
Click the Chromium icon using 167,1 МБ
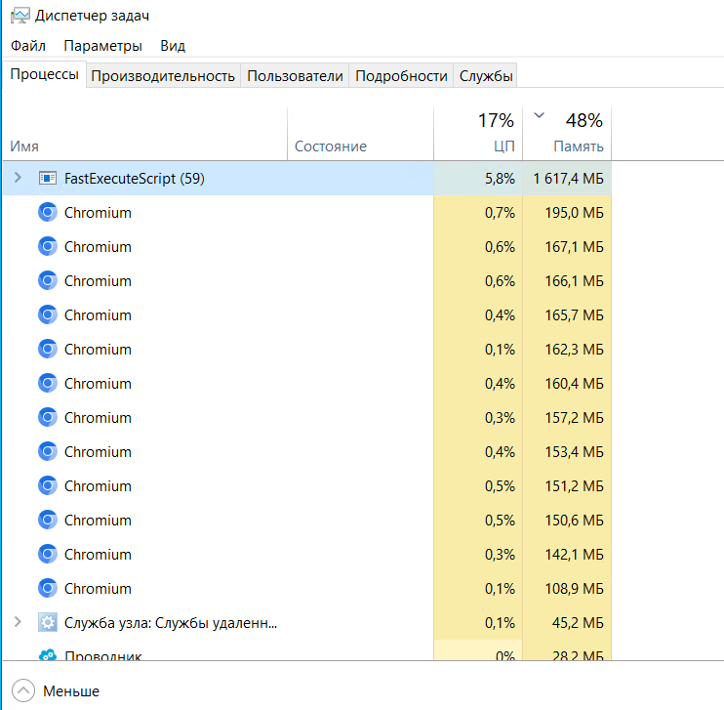(x=48, y=247)
